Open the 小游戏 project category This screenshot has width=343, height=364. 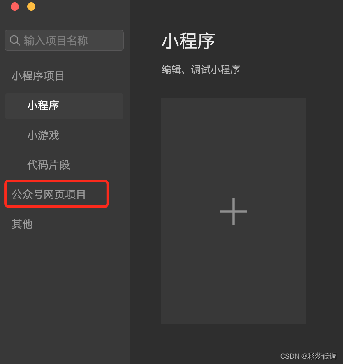tap(43, 135)
